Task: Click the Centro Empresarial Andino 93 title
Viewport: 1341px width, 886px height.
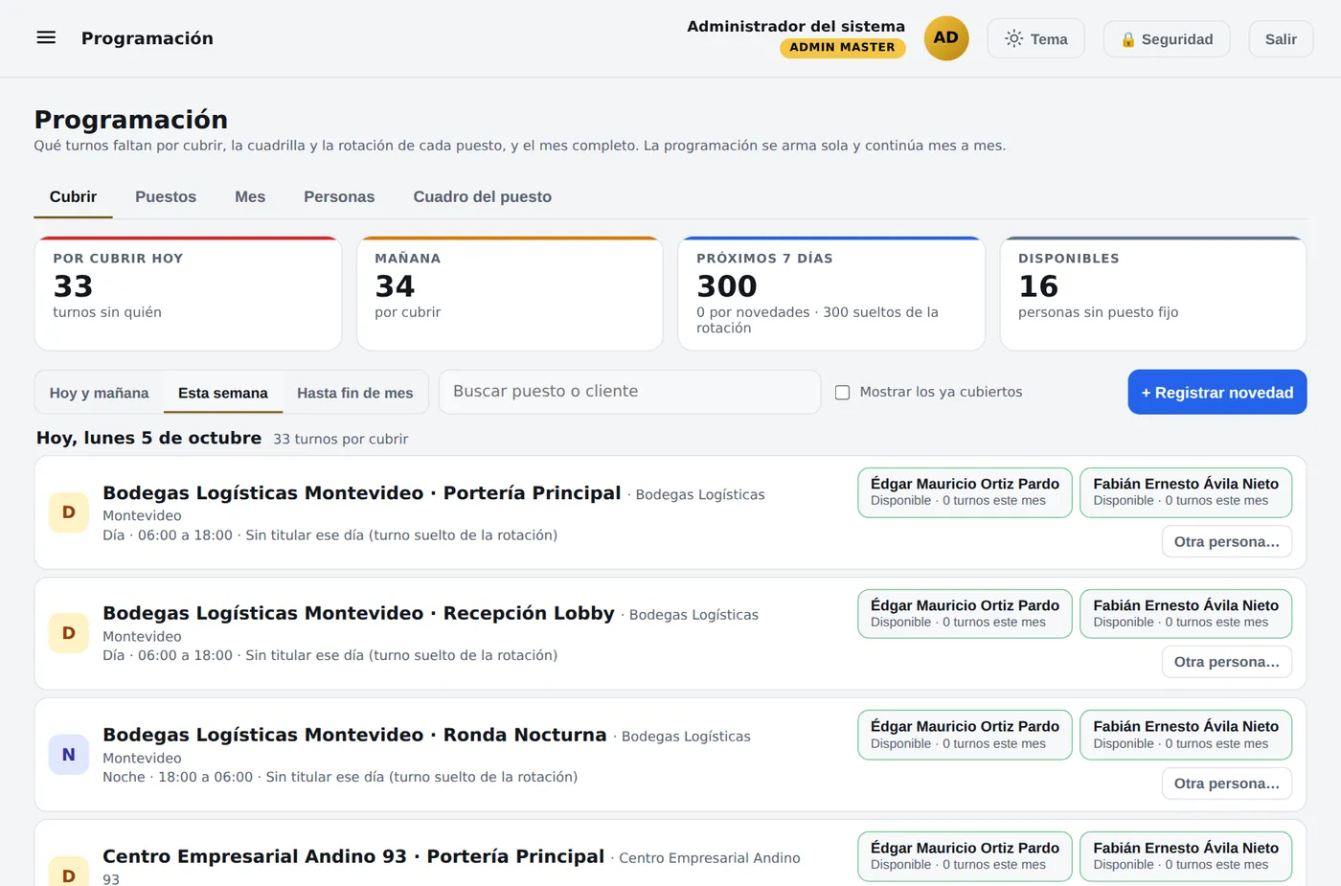Action: point(353,856)
